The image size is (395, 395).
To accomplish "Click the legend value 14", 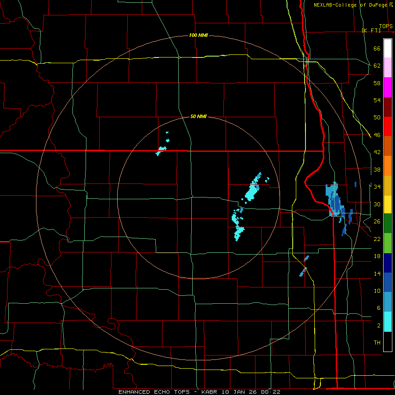I will pos(377,274).
